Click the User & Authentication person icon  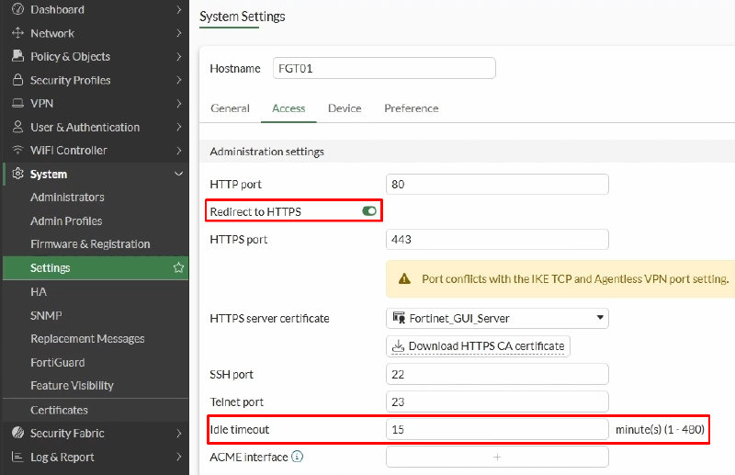pyautogui.click(x=17, y=127)
